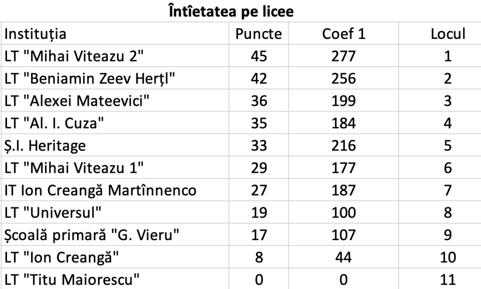Click the "Ș.I. Heritage" cell
The width and height of the screenshot is (481, 289).
click(x=45, y=146)
